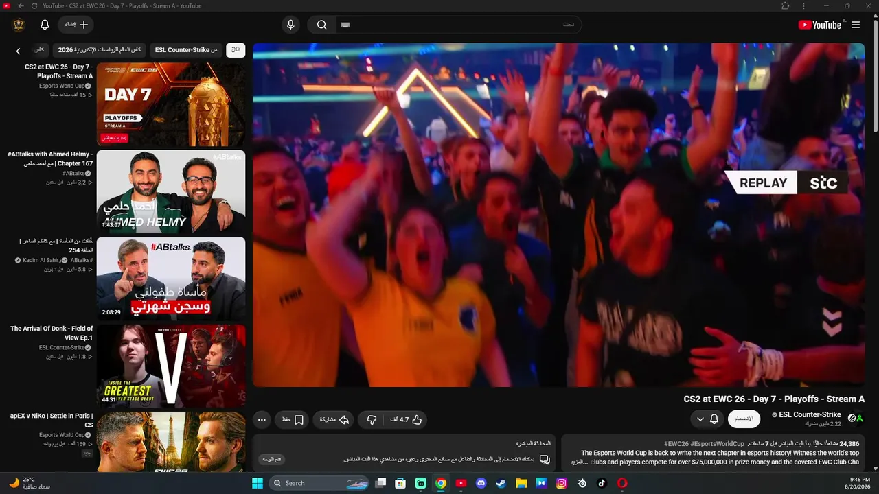Open the weather widget showing 25°C
Viewport: 879px width, 494px height.
coord(30,483)
